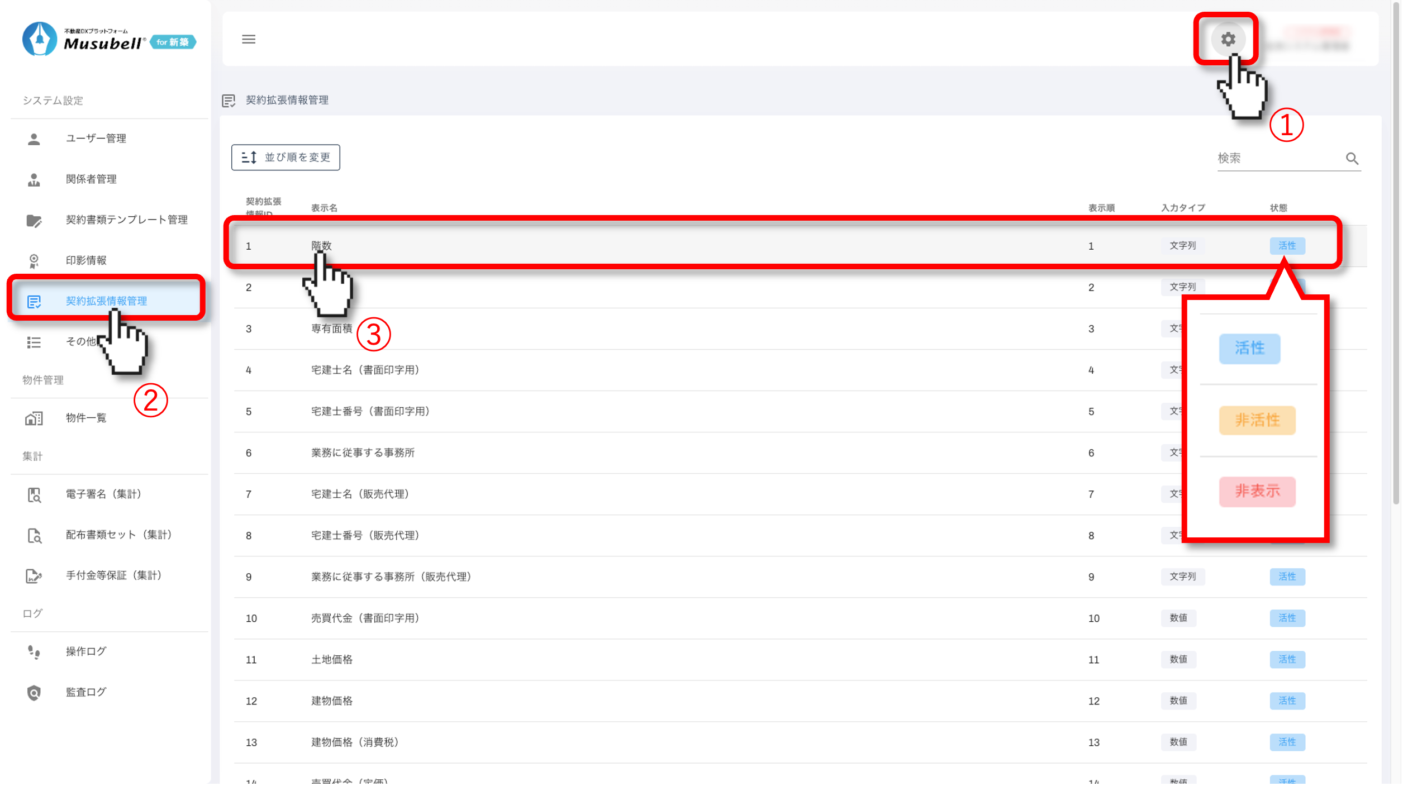
Task: Click the 表示順 column header
Action: point(1101,208)
